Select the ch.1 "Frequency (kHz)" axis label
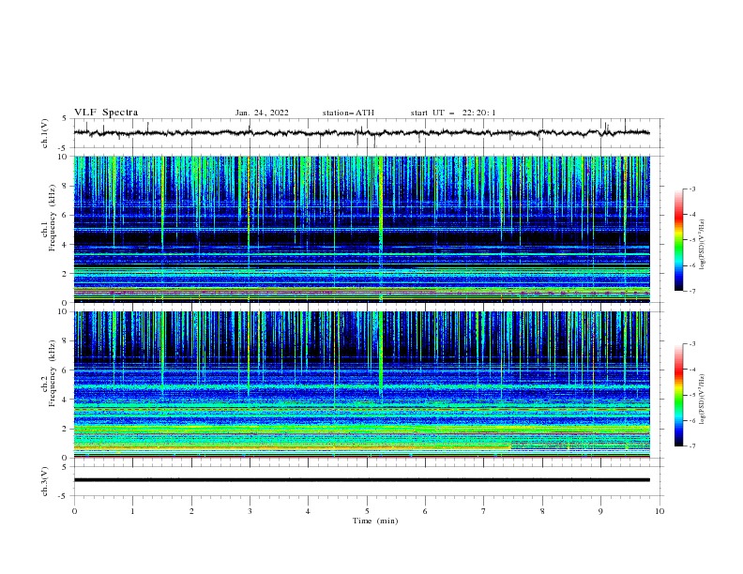The width and height of the screenshot is (743, 574). point(53,218)
